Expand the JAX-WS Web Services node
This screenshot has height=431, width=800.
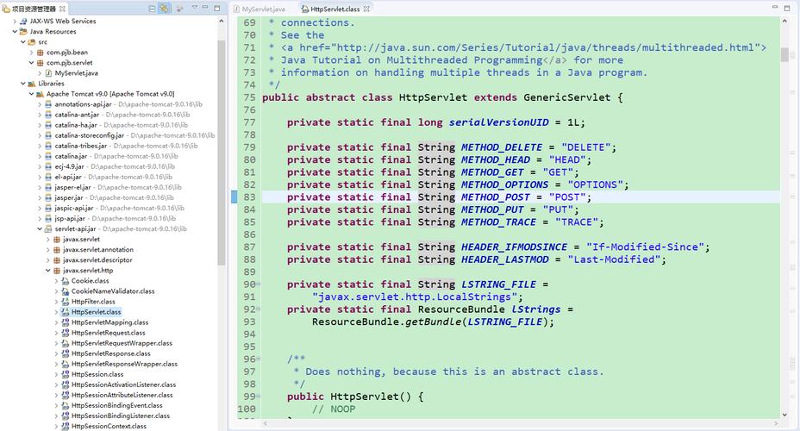15,22
